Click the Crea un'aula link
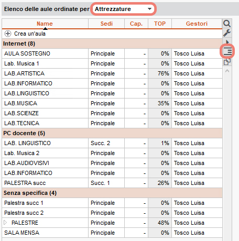The image size is (239, 241). (30, 34)
